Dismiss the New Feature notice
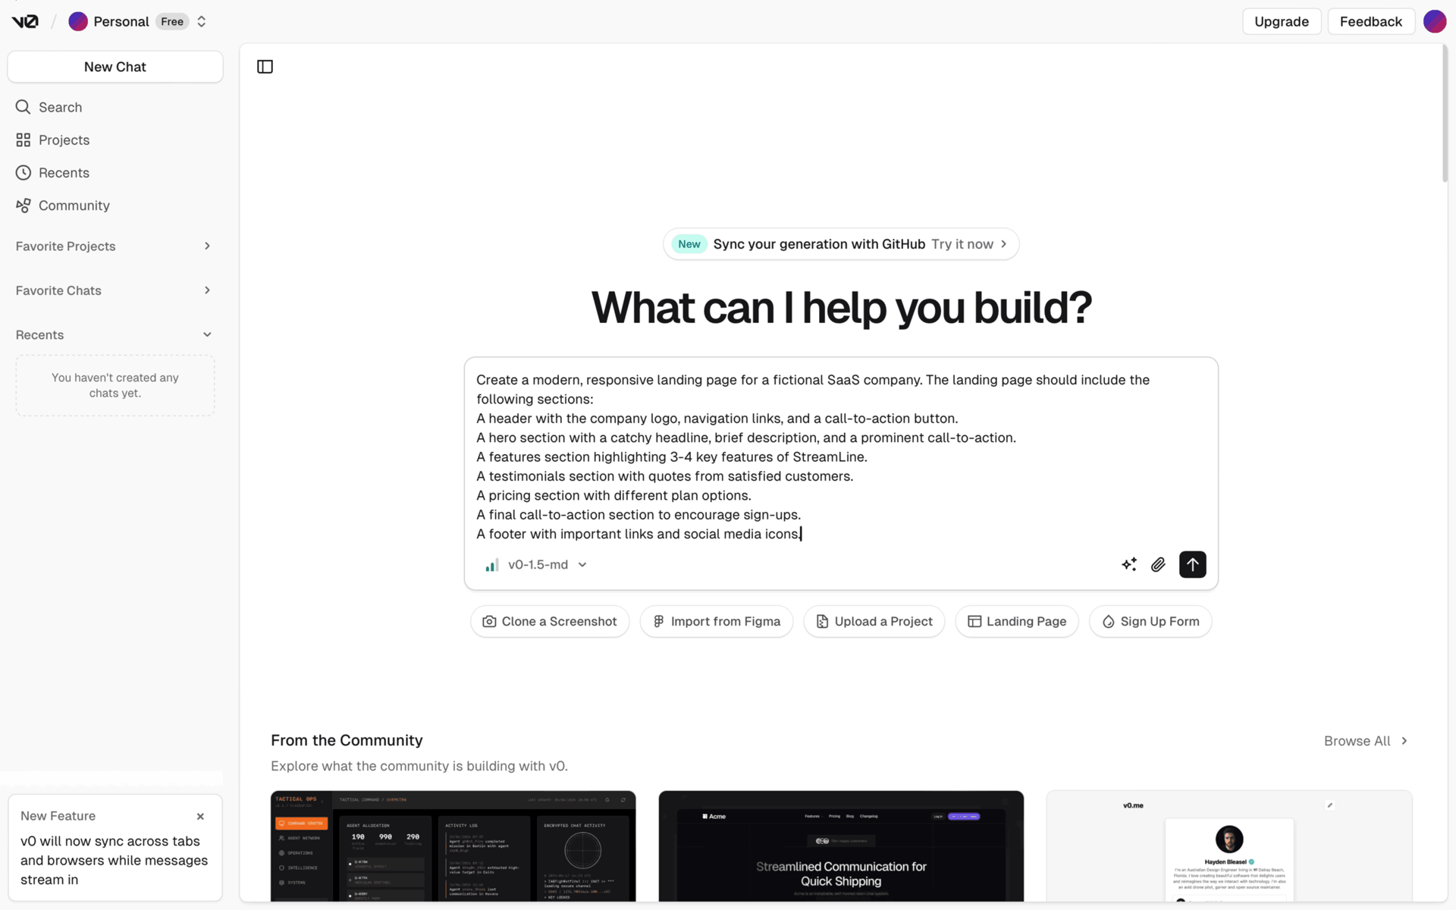Image resolution: width=1456 pixels, height=910 pixels. pos(200,817)
